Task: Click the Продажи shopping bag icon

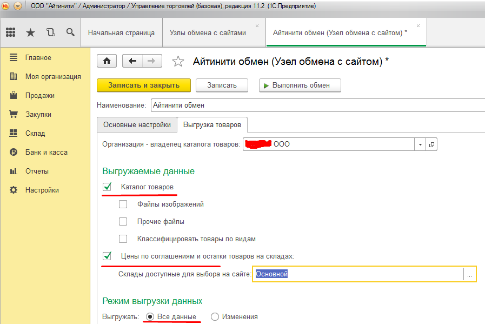Action: point(14,95)
